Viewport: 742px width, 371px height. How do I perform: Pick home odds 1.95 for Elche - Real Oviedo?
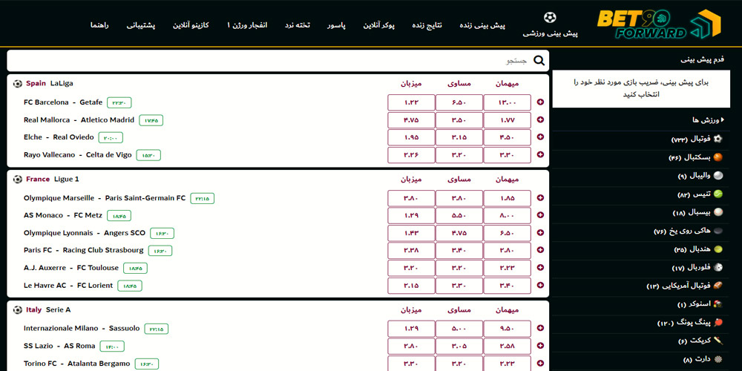pyautogui.click(x=411, y=137)
